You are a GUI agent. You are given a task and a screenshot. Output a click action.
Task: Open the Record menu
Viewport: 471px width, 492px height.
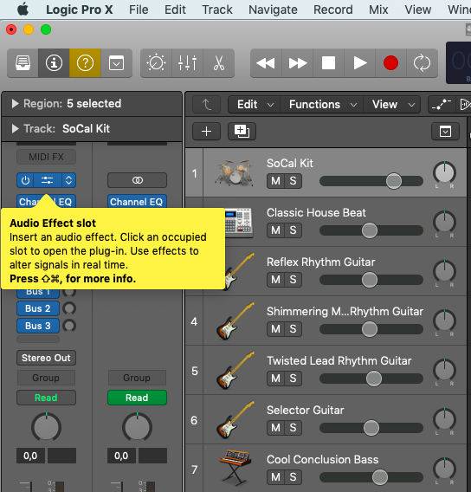pyautogui.click(x=333, y=10)
